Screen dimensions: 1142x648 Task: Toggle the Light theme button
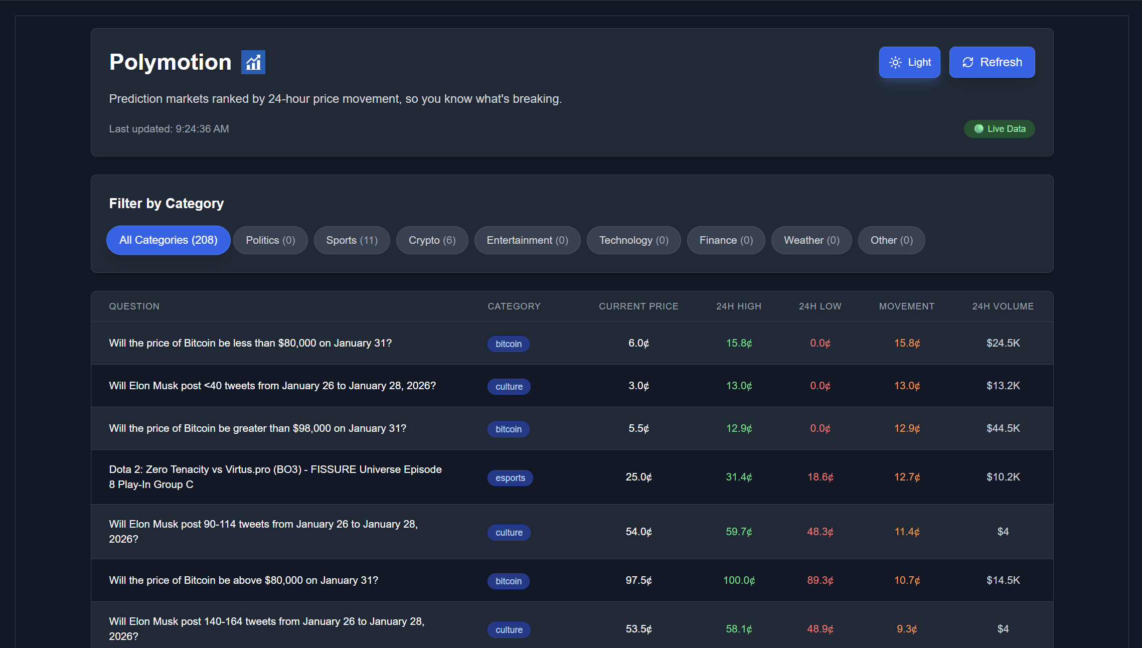point(909,62)
